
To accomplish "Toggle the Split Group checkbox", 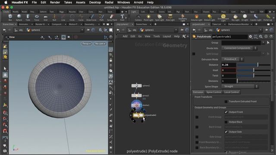I will click(194, 54).
